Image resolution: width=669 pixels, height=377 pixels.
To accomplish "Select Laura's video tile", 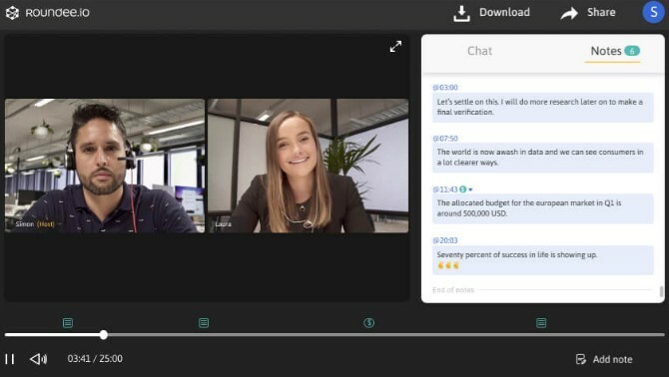I will (309, 166).
